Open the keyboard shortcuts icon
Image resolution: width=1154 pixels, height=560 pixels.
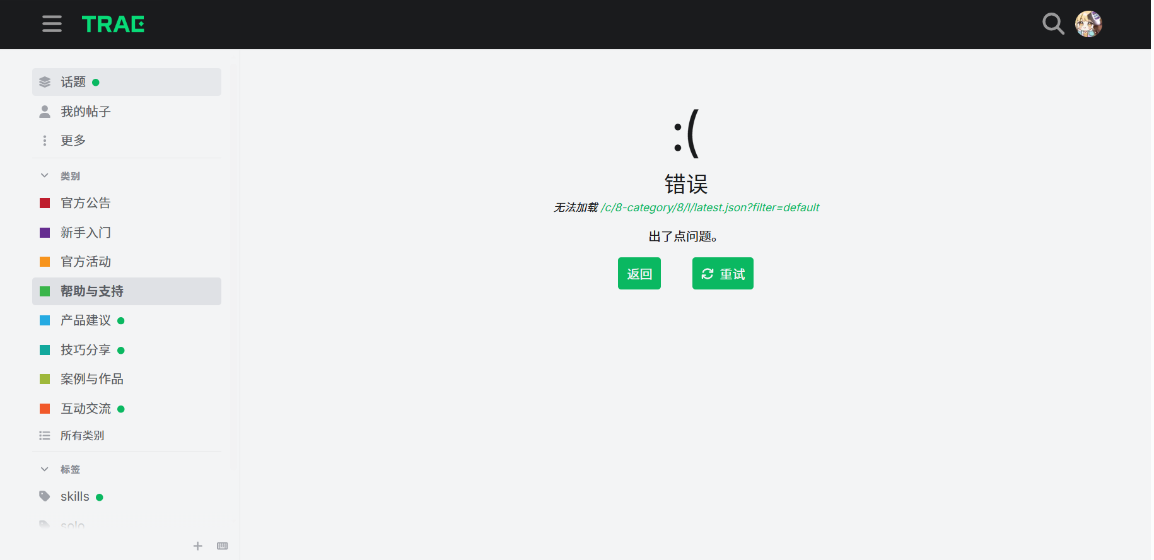(x=222, y=546)
